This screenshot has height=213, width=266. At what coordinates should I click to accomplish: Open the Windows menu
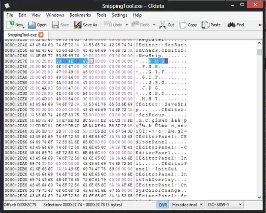pyautogui.click(x=55, y=15)
